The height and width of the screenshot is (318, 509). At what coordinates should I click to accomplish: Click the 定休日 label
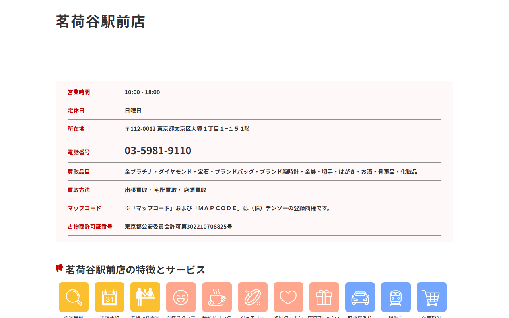point(76,111)
